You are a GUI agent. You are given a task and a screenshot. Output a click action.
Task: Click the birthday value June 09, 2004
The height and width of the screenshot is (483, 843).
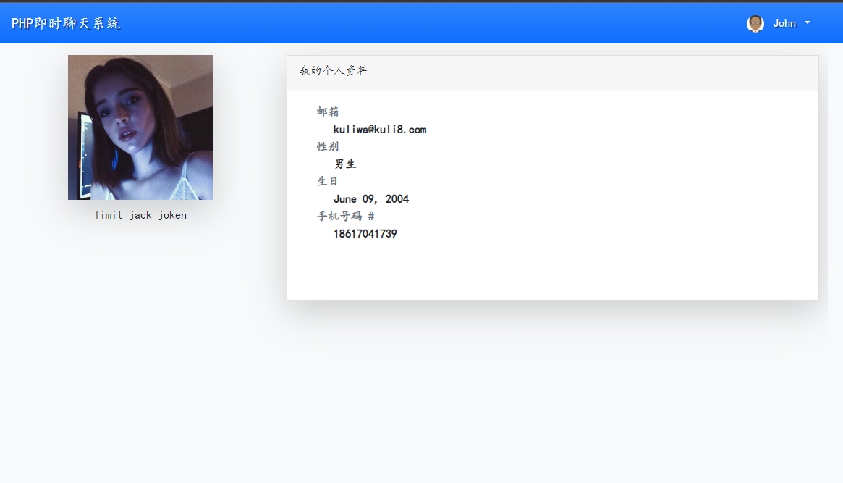tap(370, 199)
